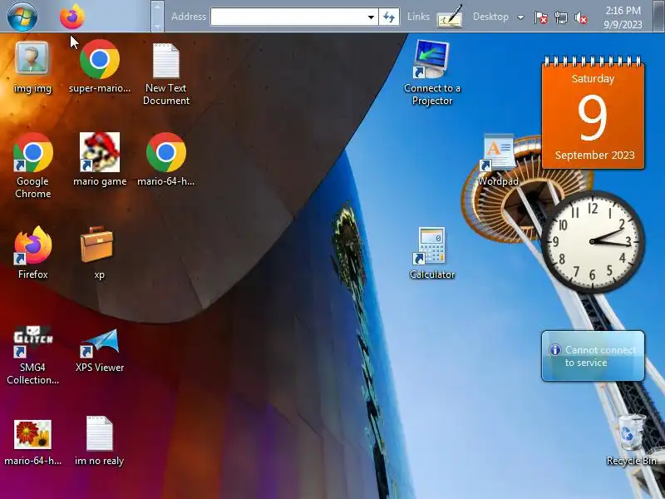Launch Firefox from the taskbar
Image resolution: width=665 pixels, height=499 pixels.
tap(72, 17)
